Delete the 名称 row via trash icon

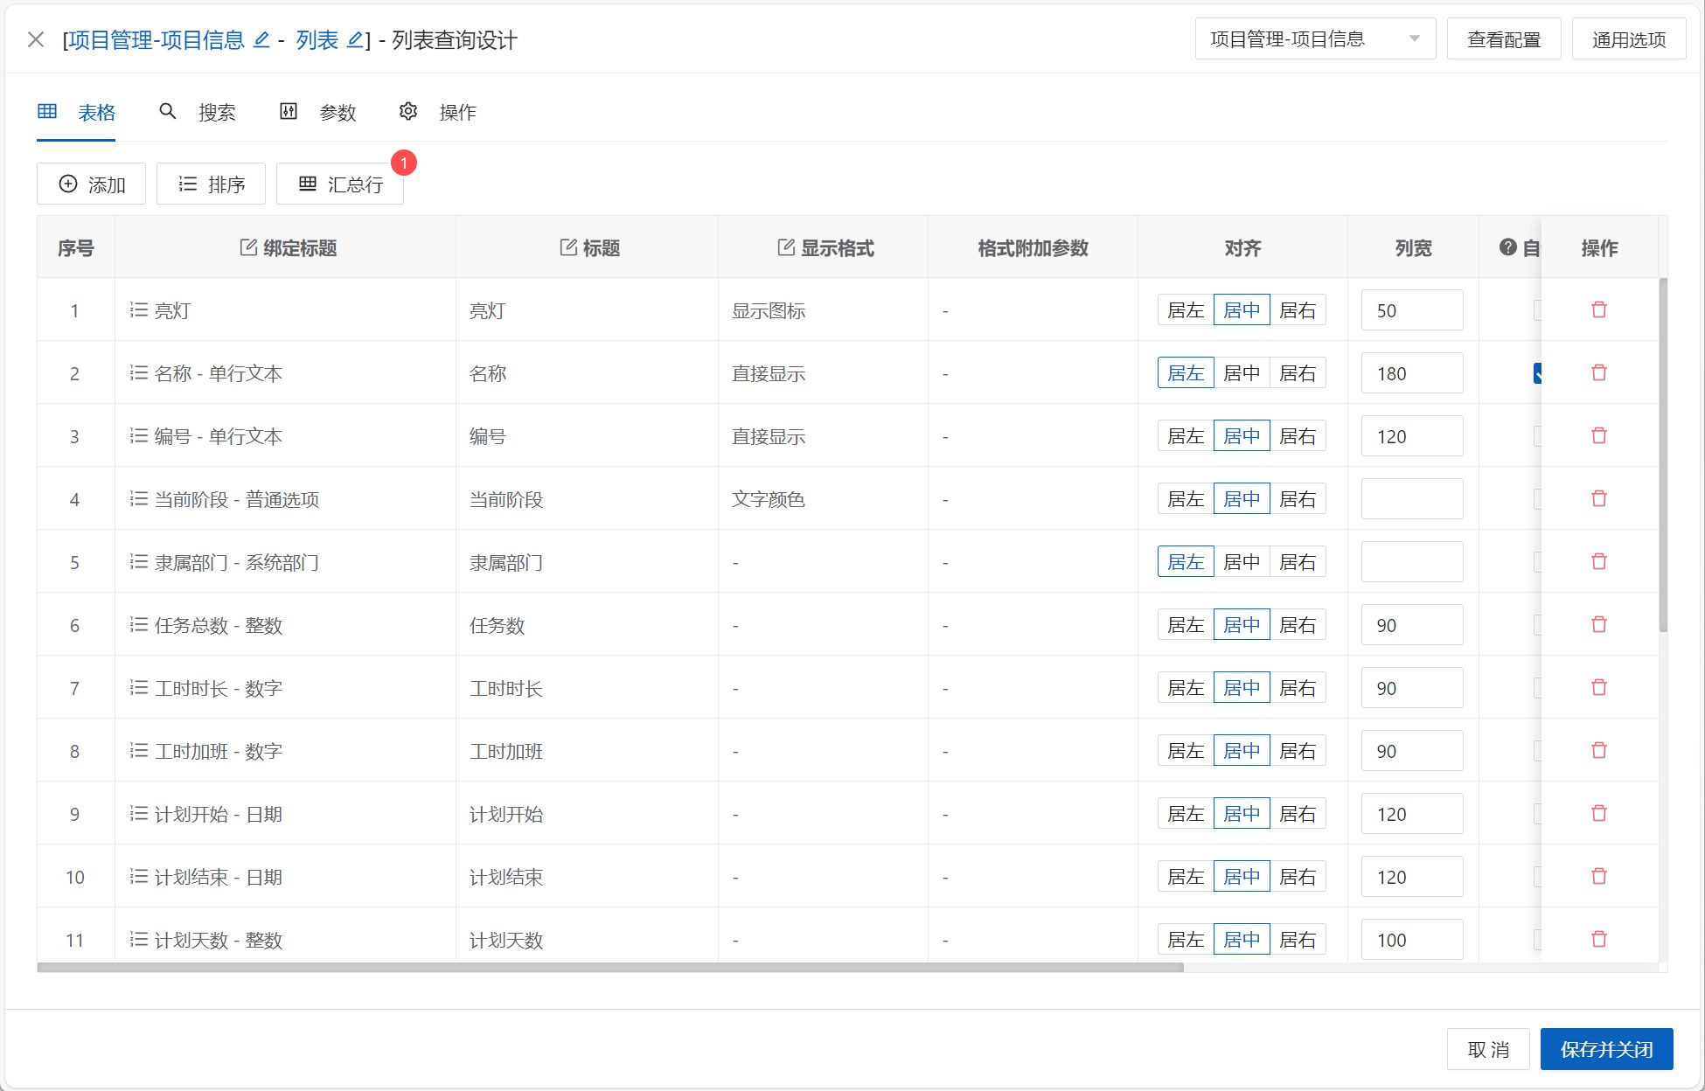tap(1599, 373)
